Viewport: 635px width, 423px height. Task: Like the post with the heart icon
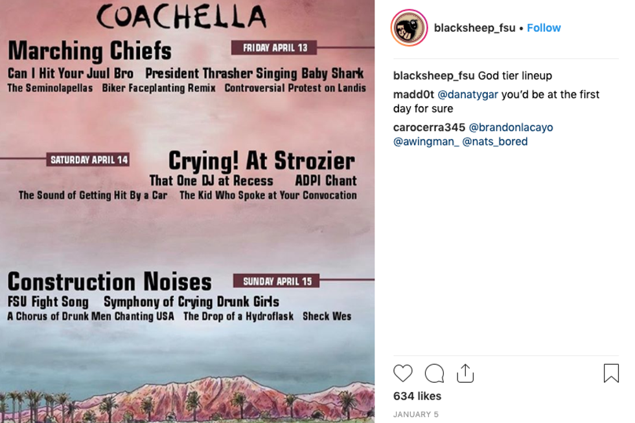click(403, 373)
